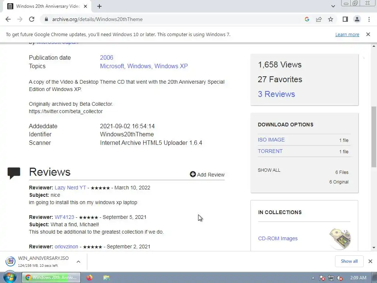Open the muted volume tray icon
Screen dimensions: 377x283
[x=340, y=278]
